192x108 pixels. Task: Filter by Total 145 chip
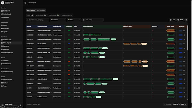point(30,15)
